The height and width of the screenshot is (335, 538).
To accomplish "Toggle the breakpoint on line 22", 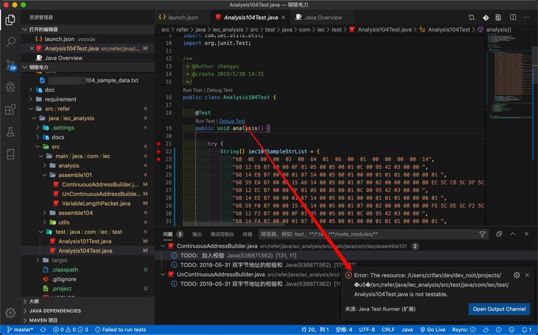I will [x=158, y=151].
